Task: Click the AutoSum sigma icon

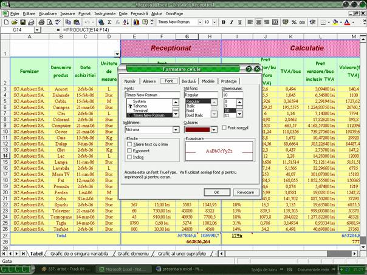Action: click(109, 22)
